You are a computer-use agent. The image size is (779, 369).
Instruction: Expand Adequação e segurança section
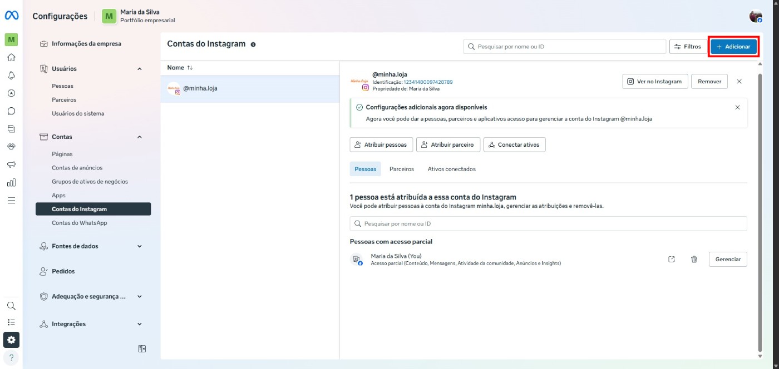(x=139, y=296)
